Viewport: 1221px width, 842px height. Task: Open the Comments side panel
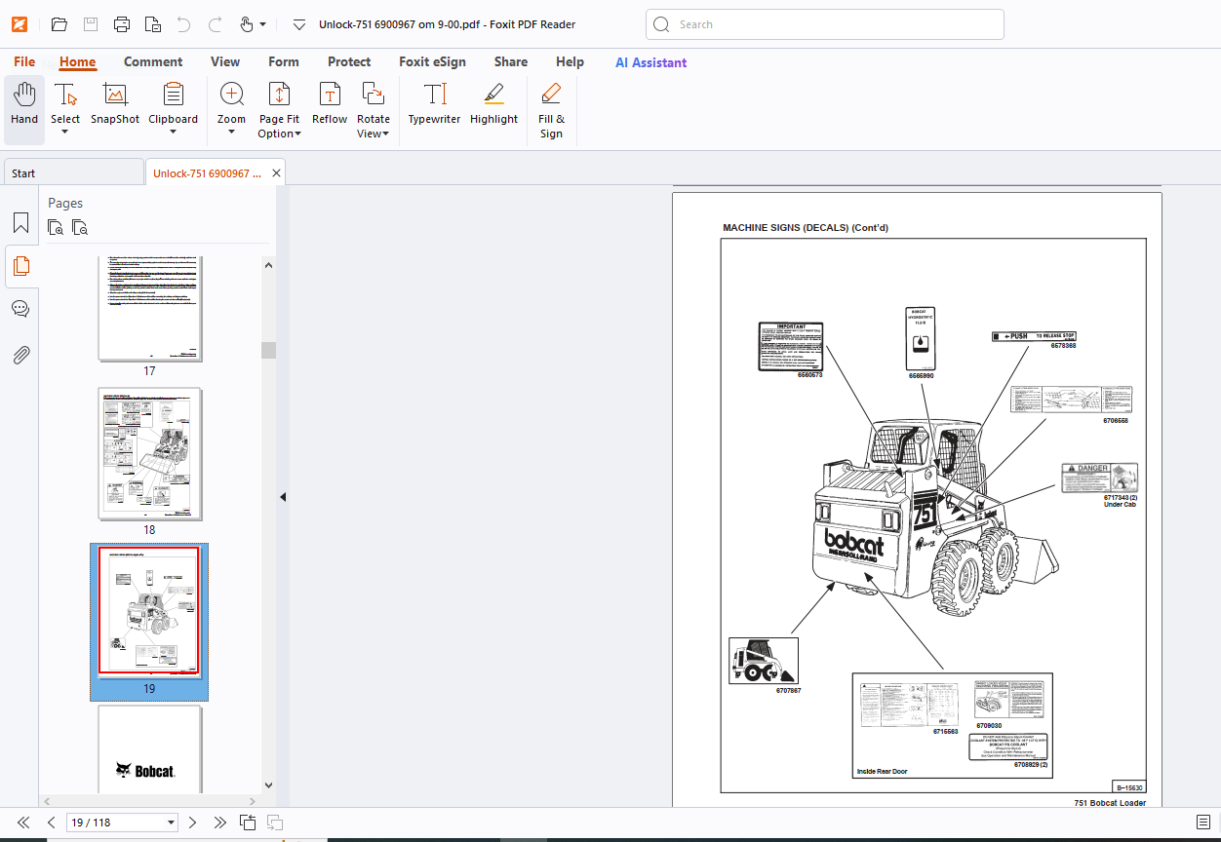tap(20, 309)
